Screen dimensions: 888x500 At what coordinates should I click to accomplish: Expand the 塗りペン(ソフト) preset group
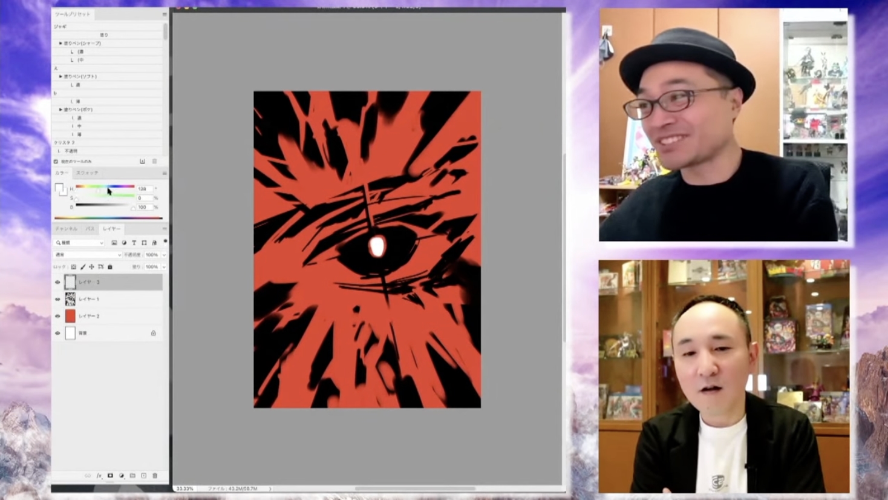click(x=60, y=76)
